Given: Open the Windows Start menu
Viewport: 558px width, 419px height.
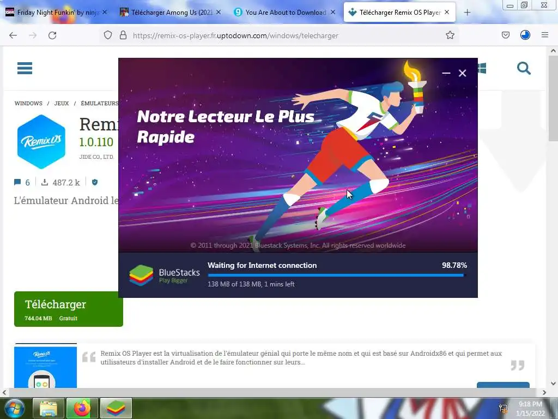Looking at the screenshot, I should point(14,408).
